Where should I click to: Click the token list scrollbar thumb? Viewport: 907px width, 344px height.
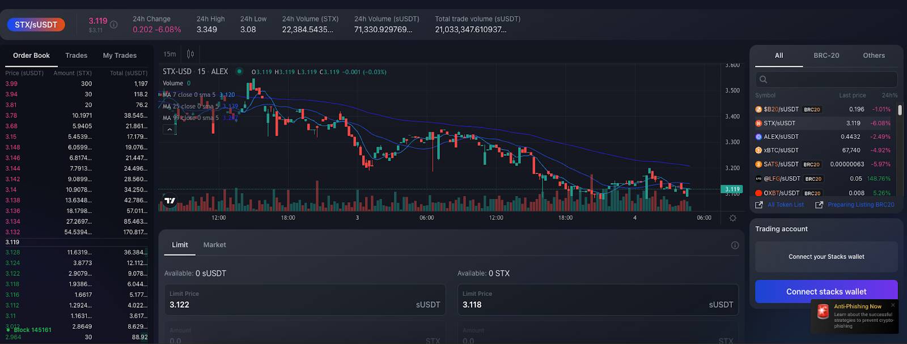click(900, 110)
